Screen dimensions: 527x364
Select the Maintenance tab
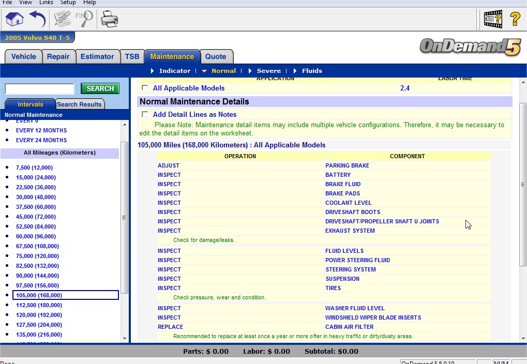point(172,56)
